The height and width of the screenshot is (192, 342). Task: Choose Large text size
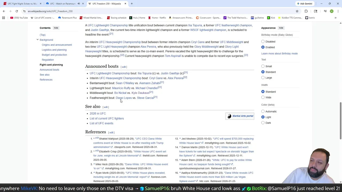click(x=263, y=78)
